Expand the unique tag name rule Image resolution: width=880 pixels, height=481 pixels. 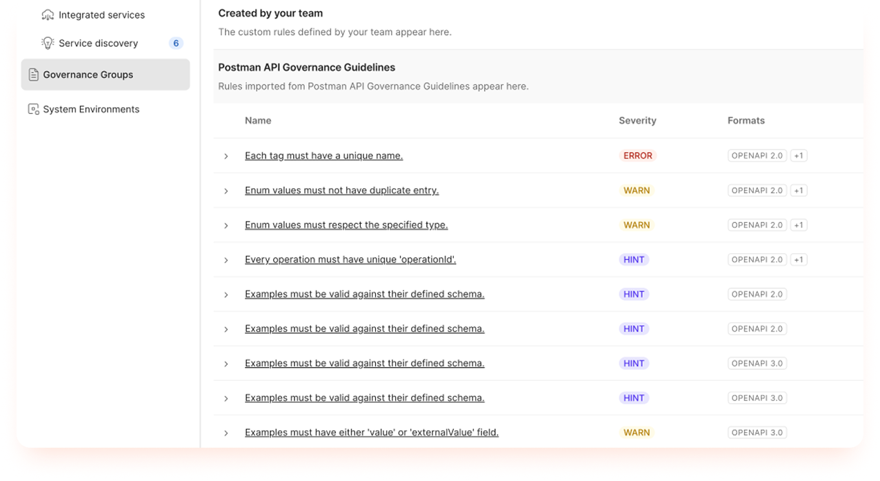coord(226,156)
